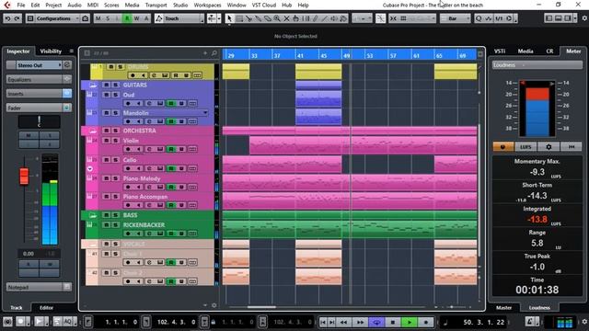Click the track list settings gear at bottom
The height and width of the screenshot is (331, 589).
click(x=214, y=305)
